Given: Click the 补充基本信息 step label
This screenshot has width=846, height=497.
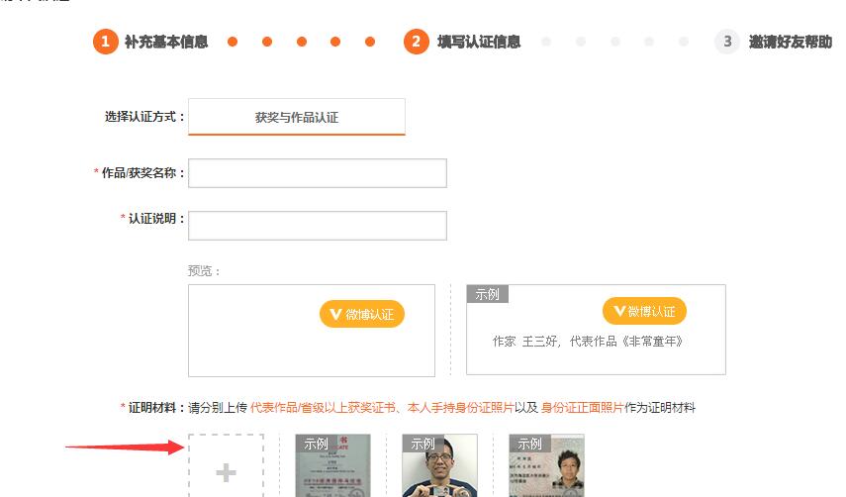Looking at the screenshot, I should pyautogui.click(x=166, y=42).
